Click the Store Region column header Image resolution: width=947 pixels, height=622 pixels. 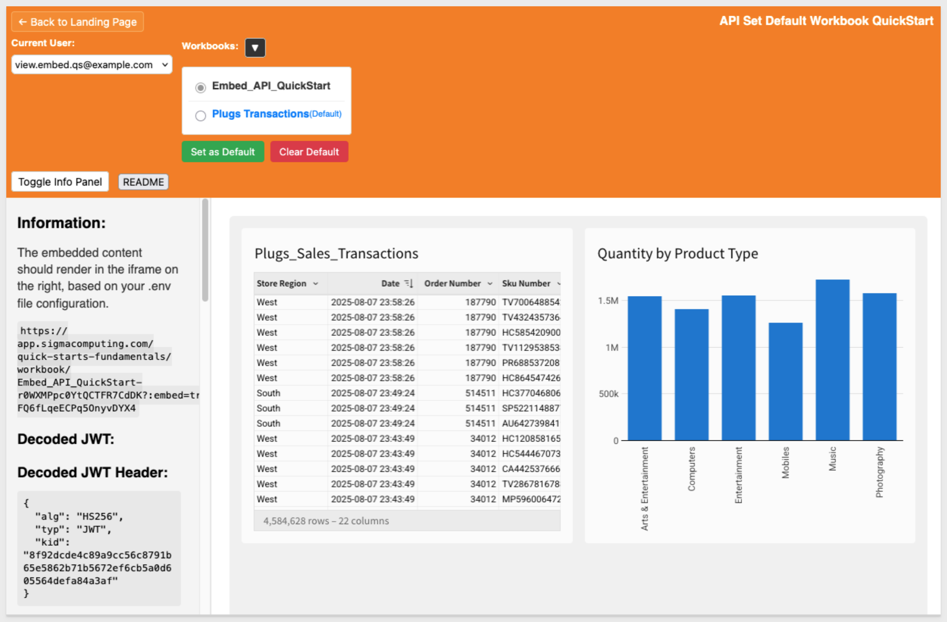tap(281, 283)
